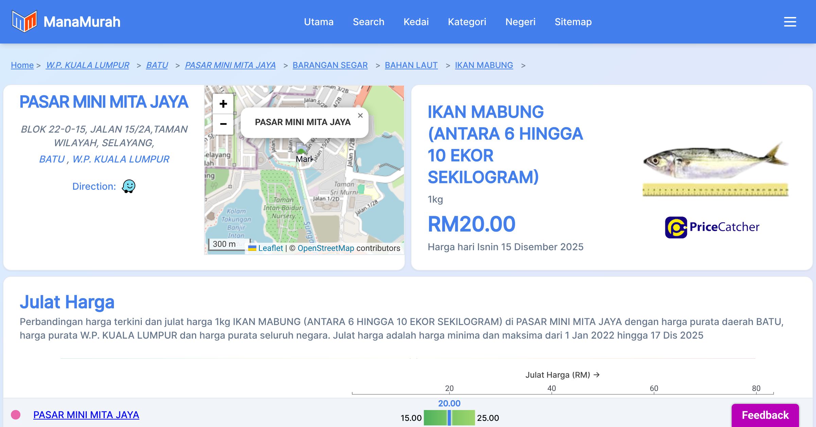Open the Search menu item
816x427 pixels.
click(x=368, y=22)
